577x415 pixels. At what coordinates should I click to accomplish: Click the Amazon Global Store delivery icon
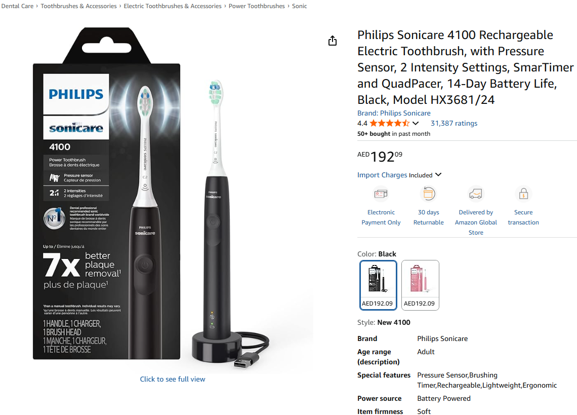(x=475, y=194)
